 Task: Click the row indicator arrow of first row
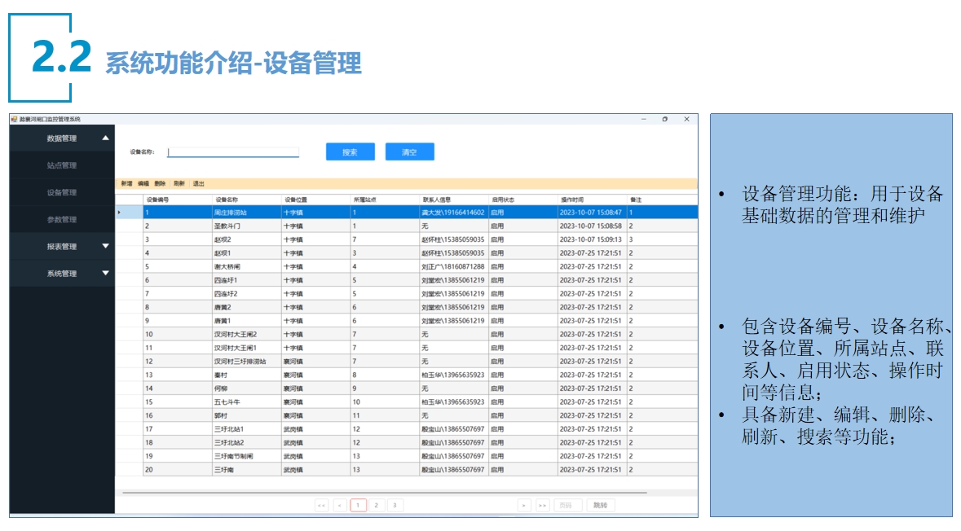pos(120,213)
